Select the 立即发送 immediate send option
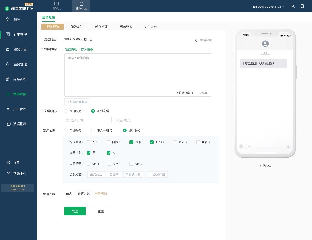Screen dimensions: 312x240 click(66, 111)
